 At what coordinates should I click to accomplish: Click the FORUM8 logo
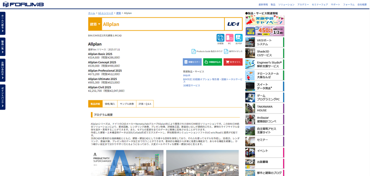pyautogui.click(x=23, y=4)
